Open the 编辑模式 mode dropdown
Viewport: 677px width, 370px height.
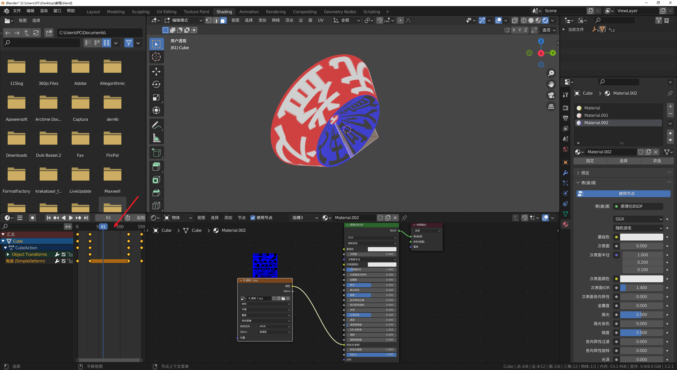183,20
